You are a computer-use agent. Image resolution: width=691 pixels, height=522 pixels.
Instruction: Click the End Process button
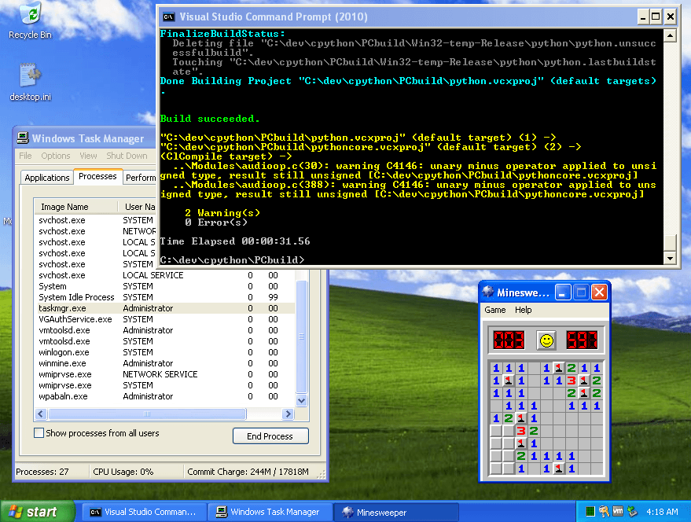click(270, 436)
